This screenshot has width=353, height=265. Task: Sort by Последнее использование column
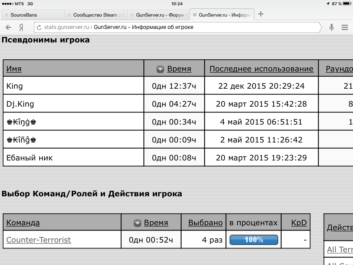(261, 69)
